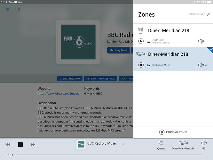The height and width of the screenshot is (160, 213).
Task: Open the hamburger navigation menu
Action: point(8,10)
